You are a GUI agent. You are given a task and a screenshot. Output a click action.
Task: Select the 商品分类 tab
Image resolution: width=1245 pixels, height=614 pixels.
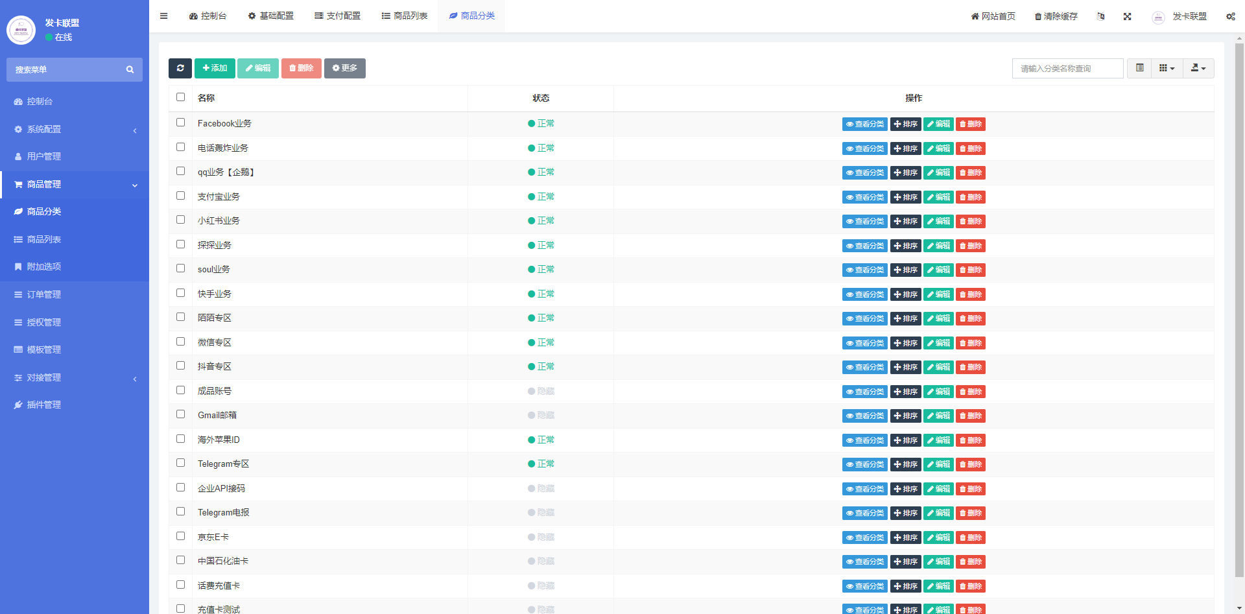point(471,16)
